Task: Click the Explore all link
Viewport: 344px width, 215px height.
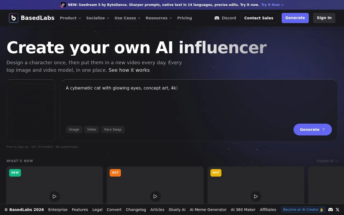Action: pyautogui.click(x=327, y=161)
